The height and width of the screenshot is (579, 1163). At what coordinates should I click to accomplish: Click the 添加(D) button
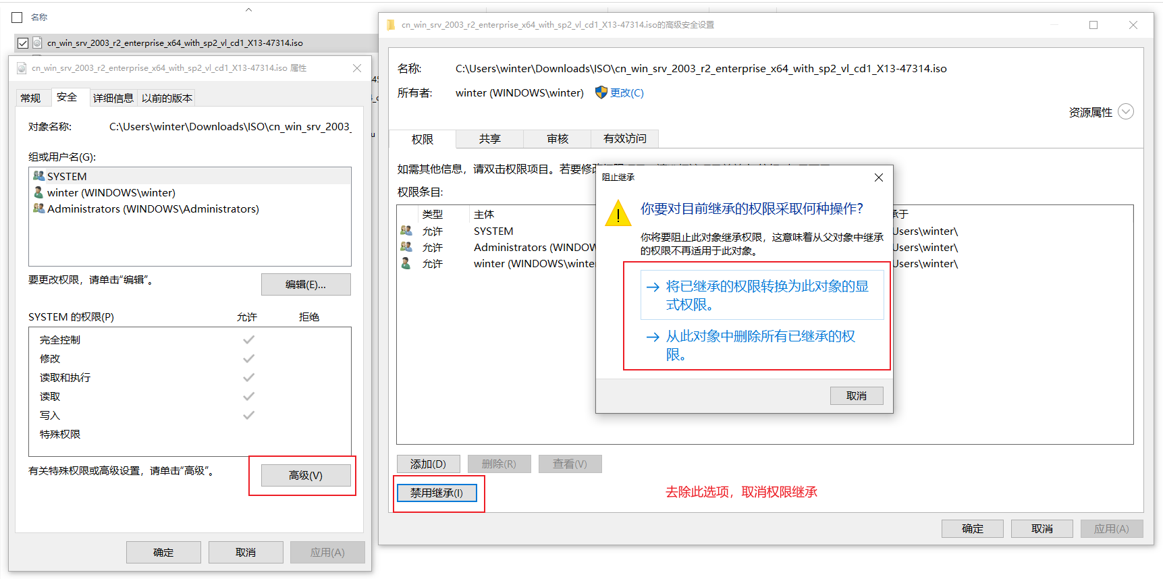429,464
